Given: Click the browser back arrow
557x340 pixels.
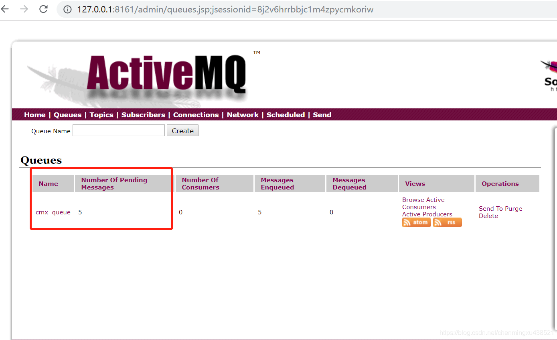Looking at the screenshot, I should coord(4,9).
